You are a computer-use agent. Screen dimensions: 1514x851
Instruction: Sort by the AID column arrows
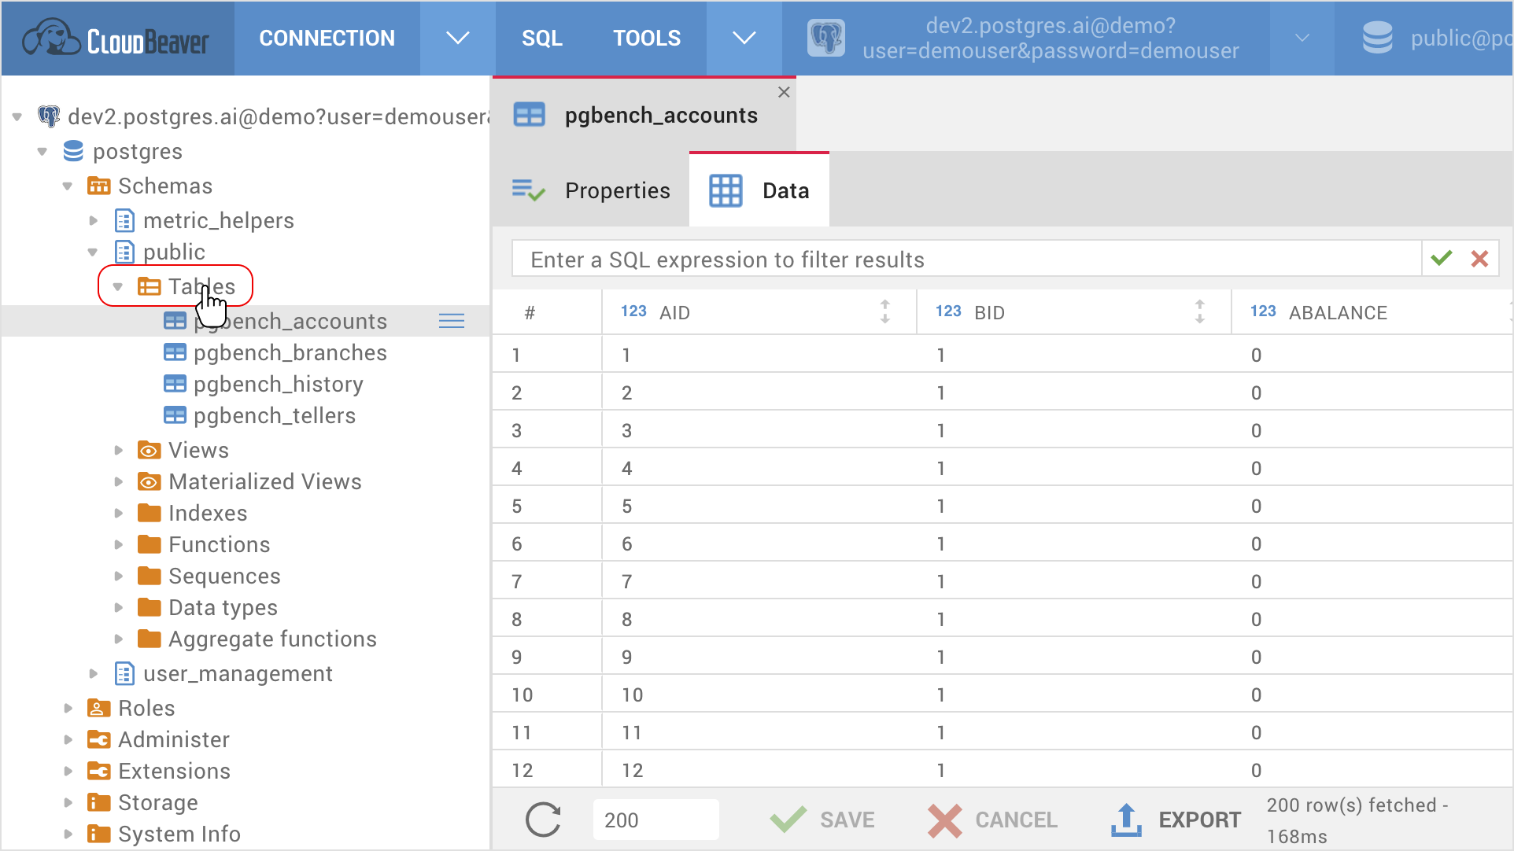click(885, 312)
